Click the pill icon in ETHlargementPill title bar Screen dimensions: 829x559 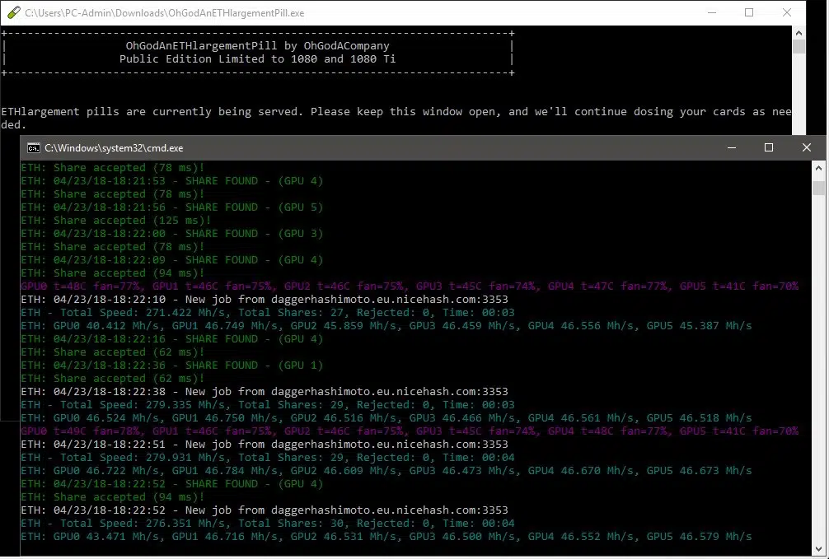14,12
